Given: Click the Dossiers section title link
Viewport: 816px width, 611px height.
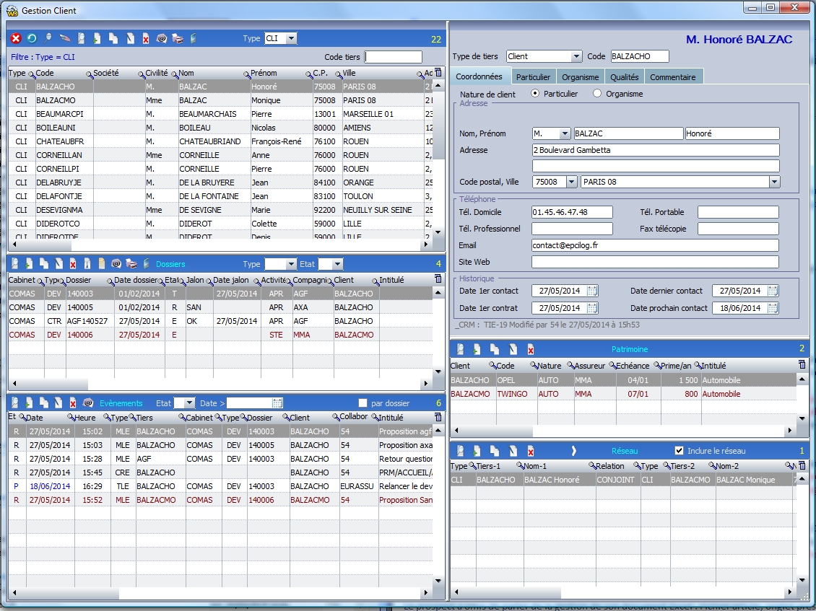Looking at the screenshot, I should 170,264.
